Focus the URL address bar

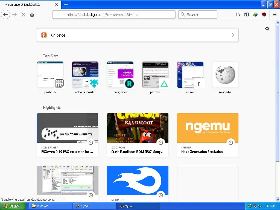click(114, 14)
